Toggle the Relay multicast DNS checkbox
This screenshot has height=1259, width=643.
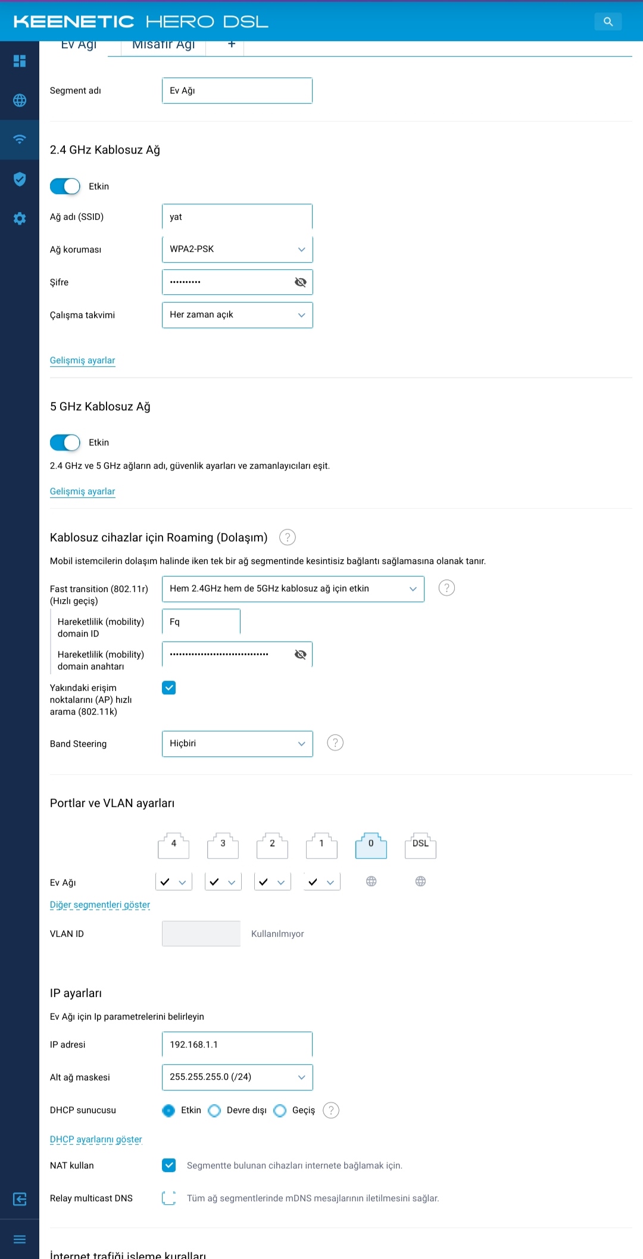169,1198
